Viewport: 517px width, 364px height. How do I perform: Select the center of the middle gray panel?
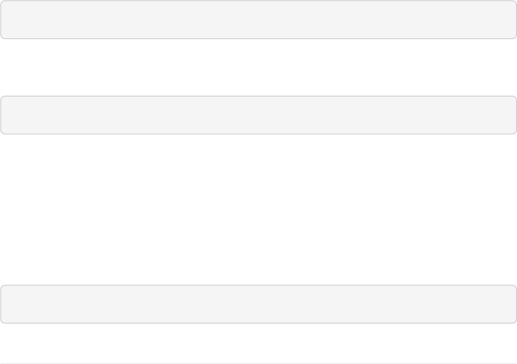[258, 115]
